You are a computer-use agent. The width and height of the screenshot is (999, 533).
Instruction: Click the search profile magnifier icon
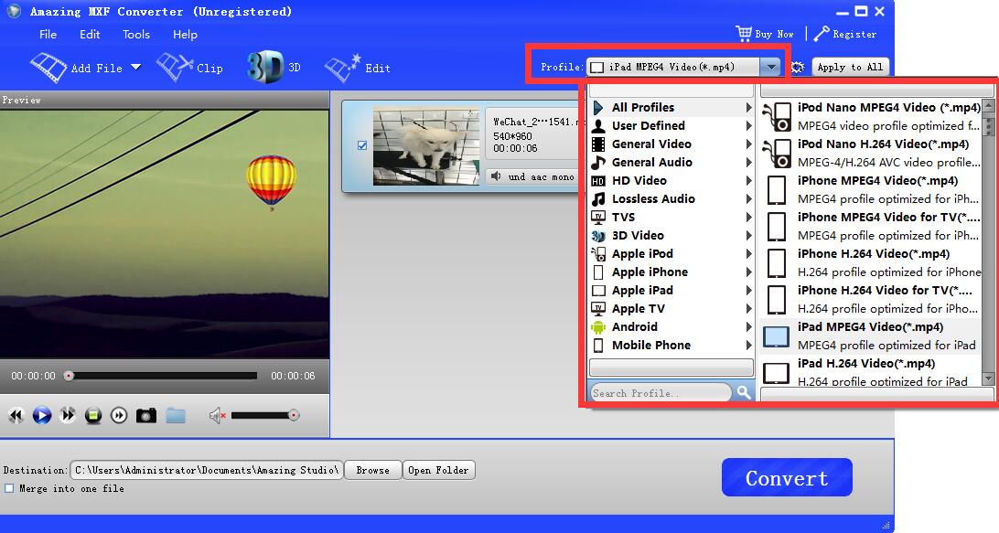[744, 392]
